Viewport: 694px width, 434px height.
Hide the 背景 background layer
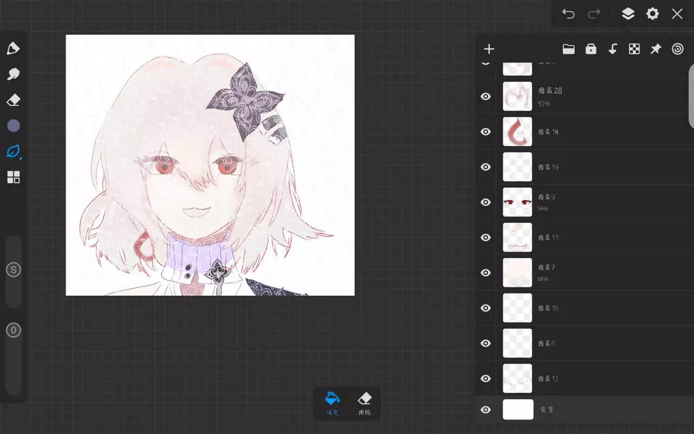coord(486,410)
